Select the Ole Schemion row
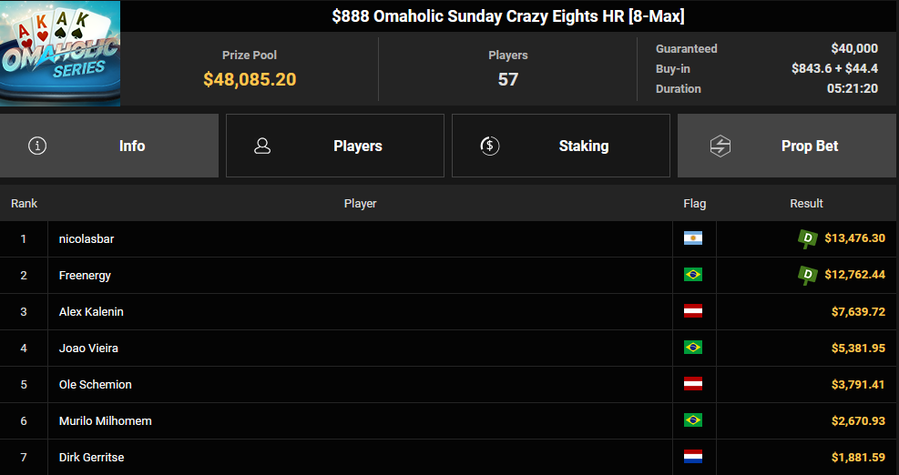This screenshot has width=899, height=475. click(x=450, y=385)
